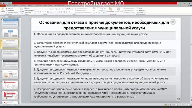
Task: Adjust the zoom slider in status bar
Action: pos(182,105)
